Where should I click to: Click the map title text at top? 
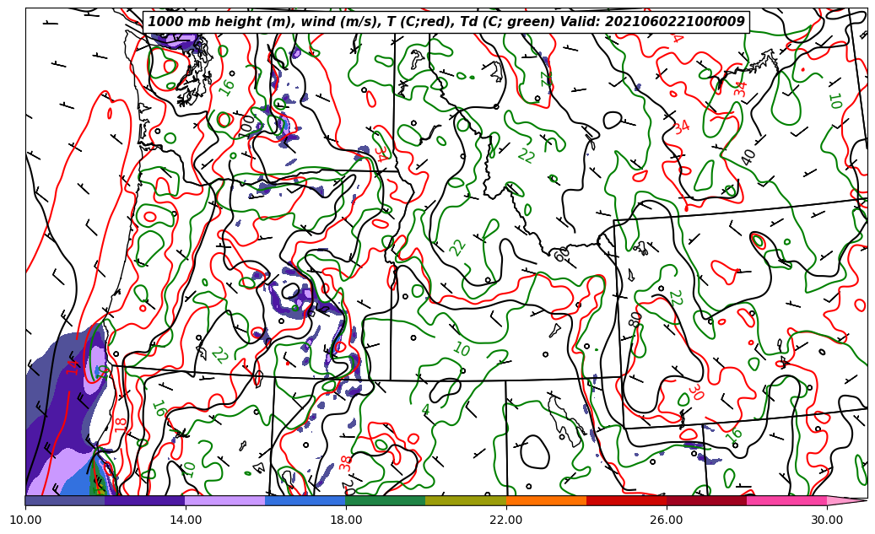(446, 22)
